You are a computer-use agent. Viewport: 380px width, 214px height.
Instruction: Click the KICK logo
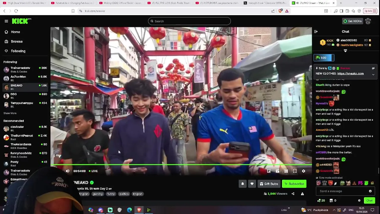[21, 21]
